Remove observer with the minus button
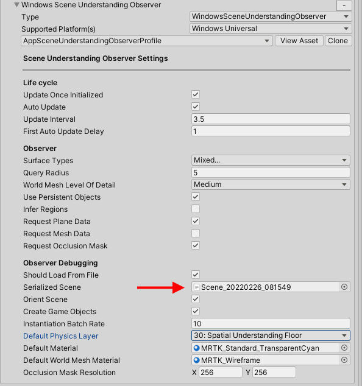Image resolution: width=362 pixels, height=386 pixels. pos(344,5)
